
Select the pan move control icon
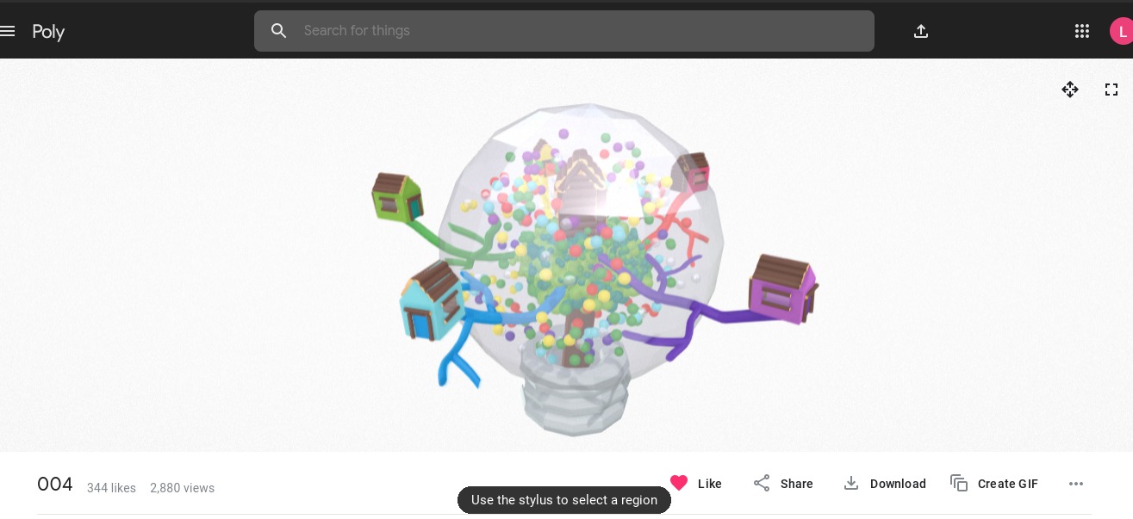coord(1070,90)
